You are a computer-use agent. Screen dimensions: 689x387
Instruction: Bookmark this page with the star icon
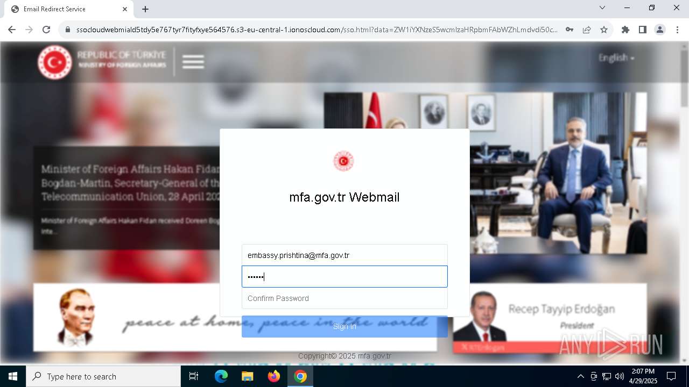(x=604, y=30)
